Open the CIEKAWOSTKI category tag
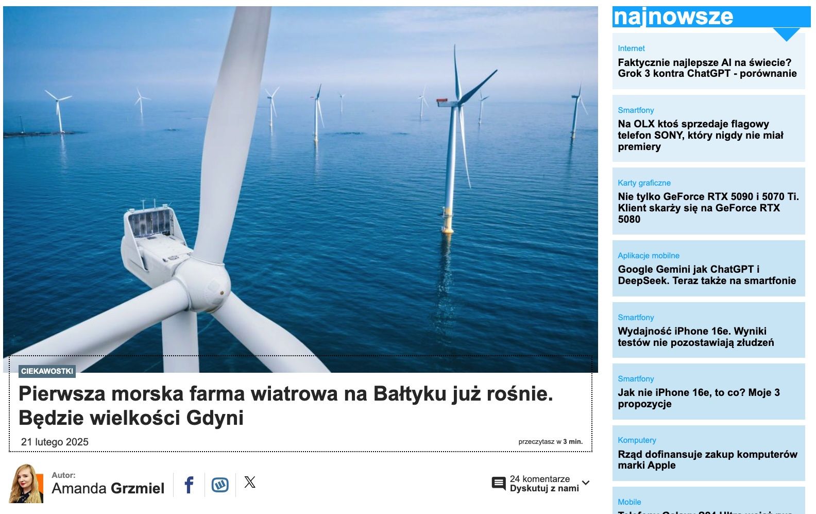Viewport: 816px width, 514px height. pyautogui.click(x=47, y=371)
